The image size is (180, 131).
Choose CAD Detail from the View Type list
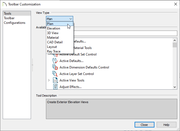(x=60, y=42)
